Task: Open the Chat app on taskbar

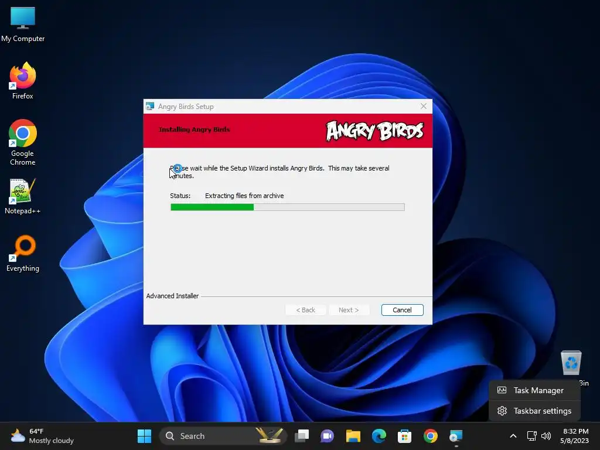Action: click(327, 436)
